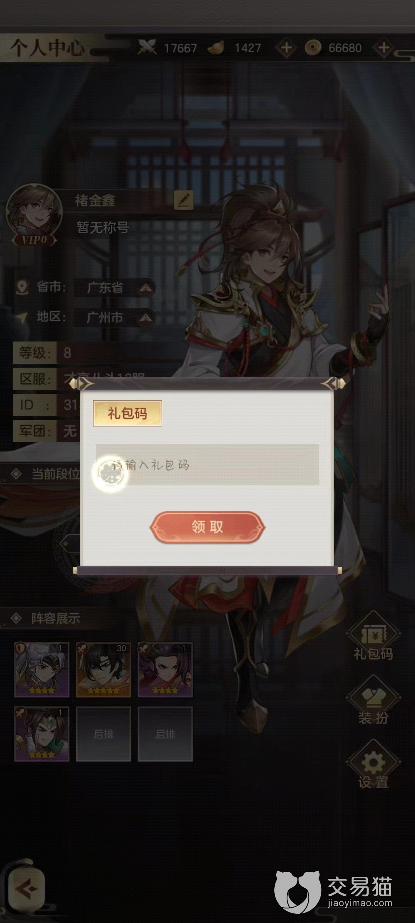Tap the crossed swords power icon
The image size is (415, 923).
147,48
